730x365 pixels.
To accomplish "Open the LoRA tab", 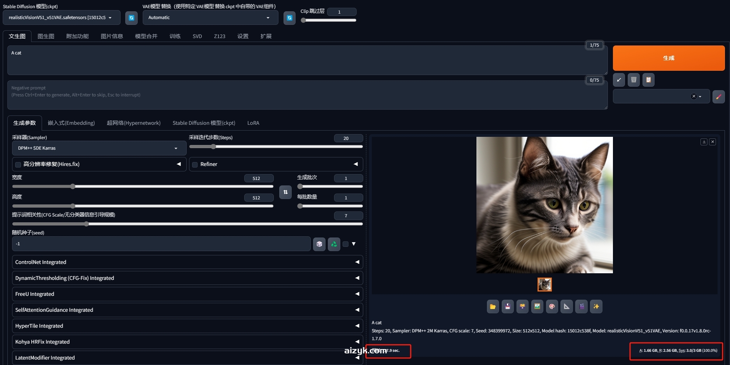I will pos(253,123).
